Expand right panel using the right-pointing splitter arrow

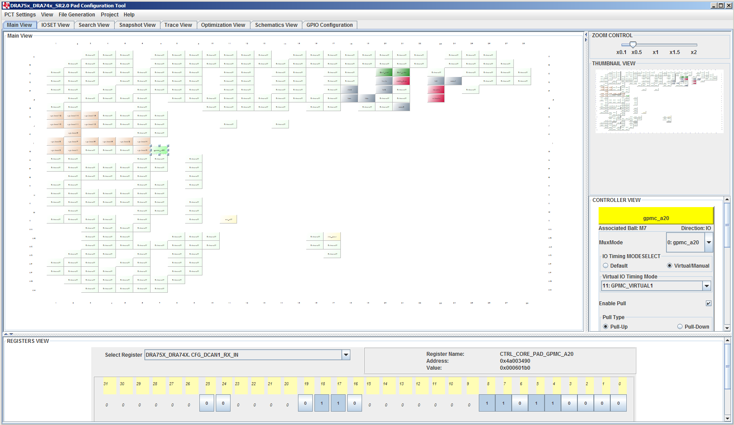(586, 40)
